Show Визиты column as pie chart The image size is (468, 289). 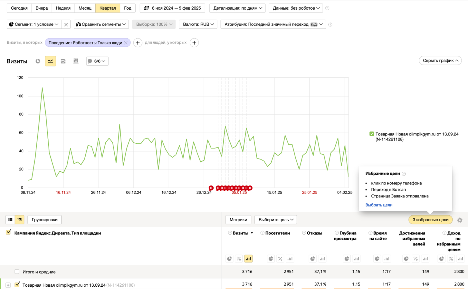point(229,258)
